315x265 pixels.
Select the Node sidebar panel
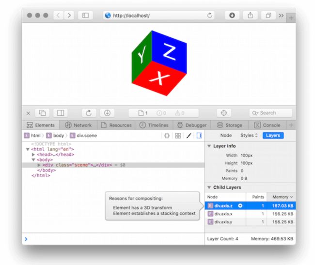pyautogui.click(x=226, y=136)
